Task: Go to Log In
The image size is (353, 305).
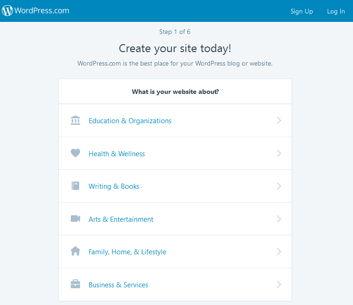Action: click(x=336, y=11)
